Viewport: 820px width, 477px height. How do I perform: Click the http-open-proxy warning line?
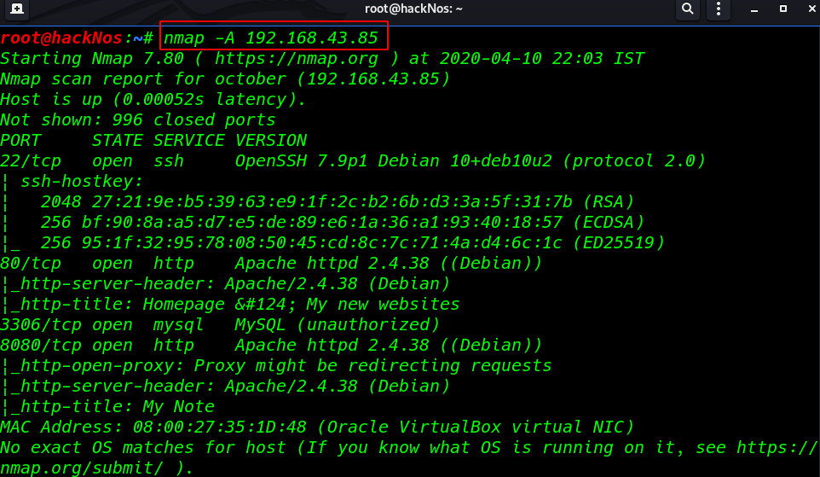tap(276, 365)
